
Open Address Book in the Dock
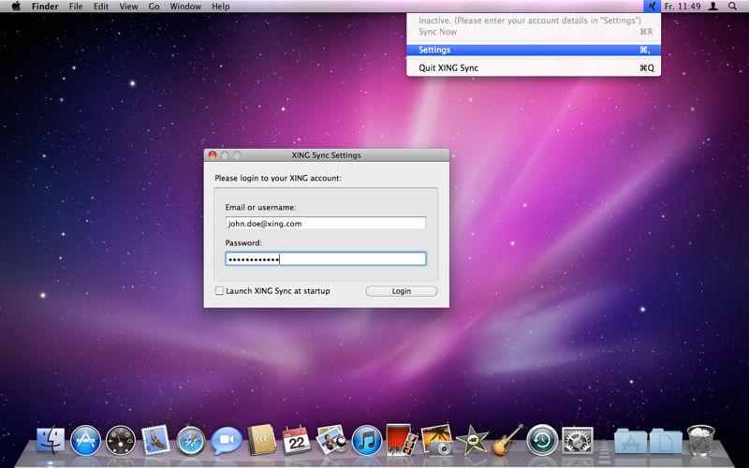pos(261,440)
